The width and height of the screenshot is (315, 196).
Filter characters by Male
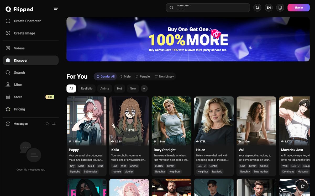(125, 77)
